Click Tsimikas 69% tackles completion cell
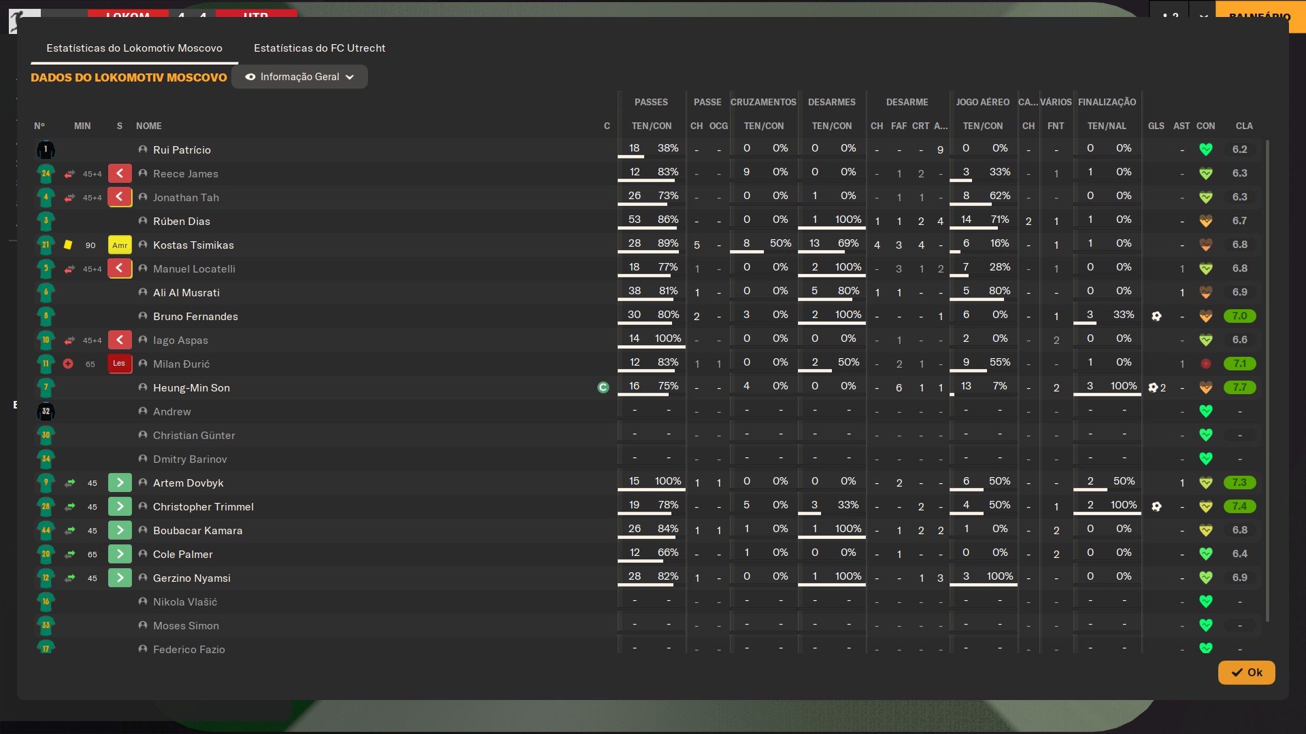 click(848, 243)
